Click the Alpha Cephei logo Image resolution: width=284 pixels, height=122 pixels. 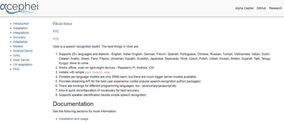pos(19,8)
